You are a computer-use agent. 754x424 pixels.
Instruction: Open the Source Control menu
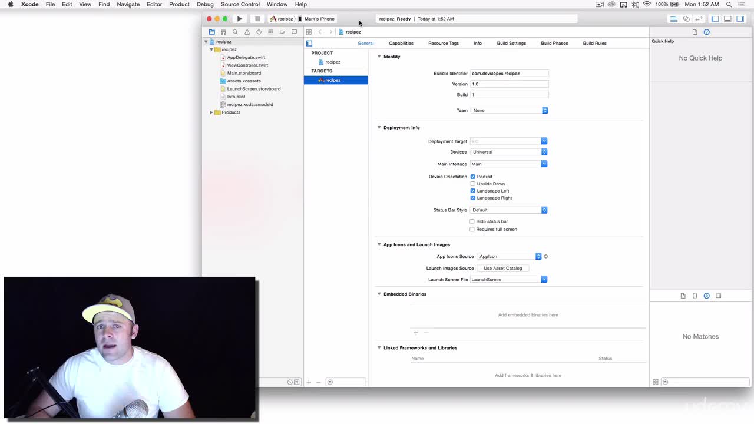tap(240, 4)
